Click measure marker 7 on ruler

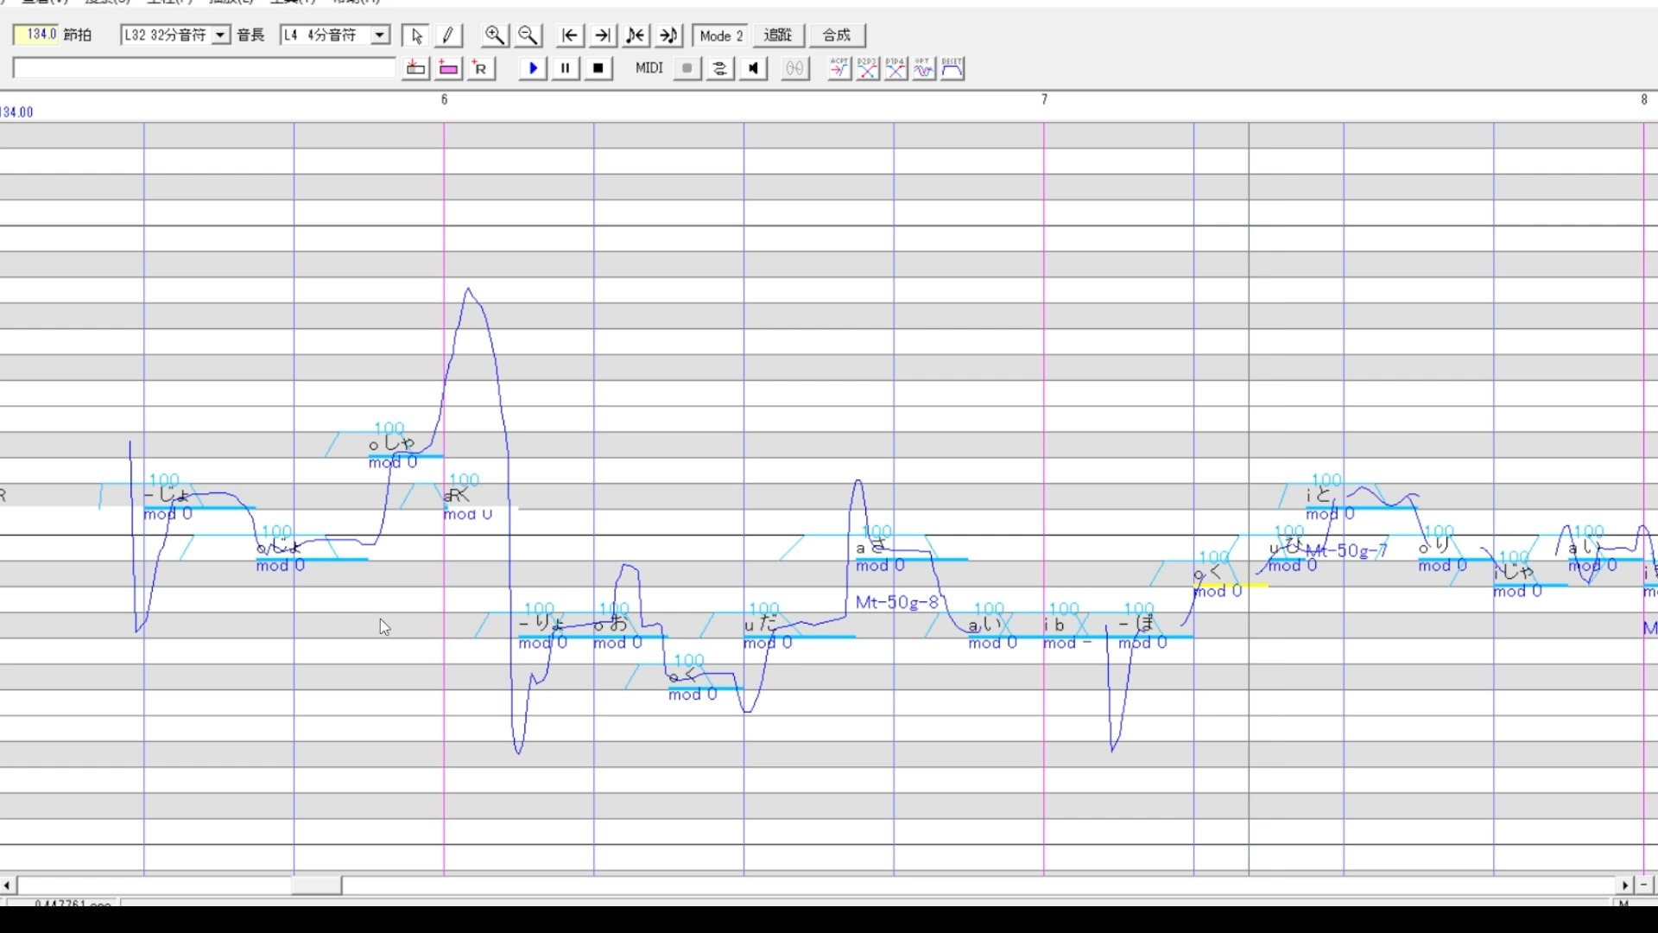[1044, 100]
